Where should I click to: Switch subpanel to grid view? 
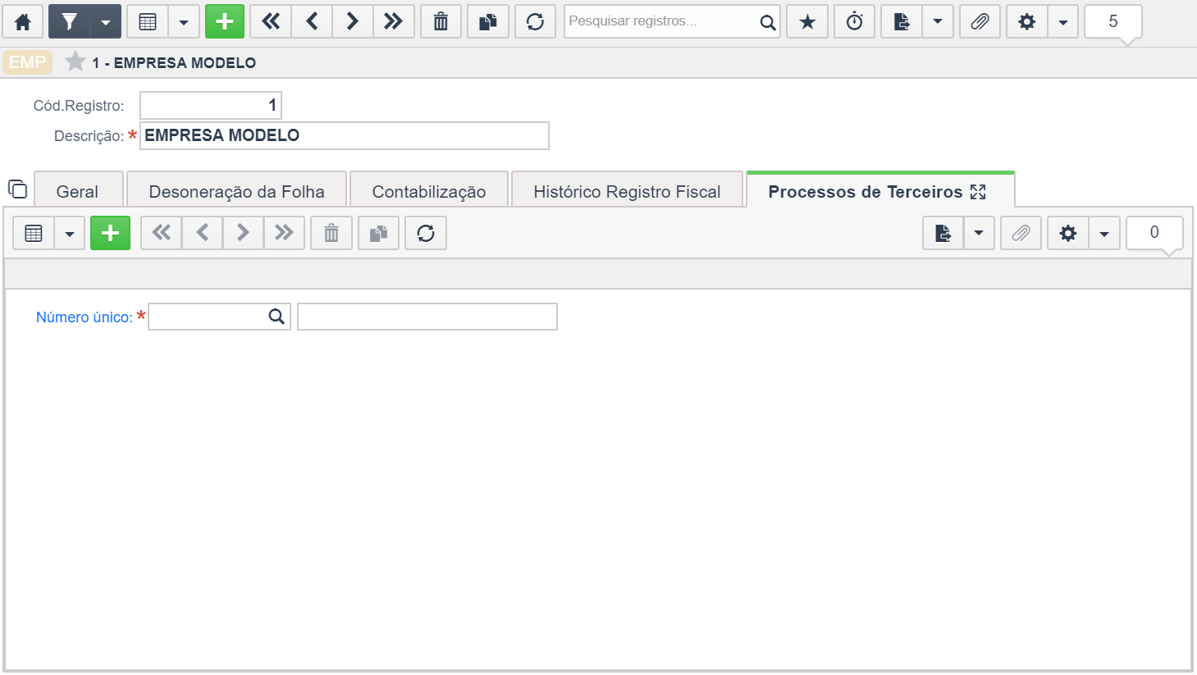(34, 233)
